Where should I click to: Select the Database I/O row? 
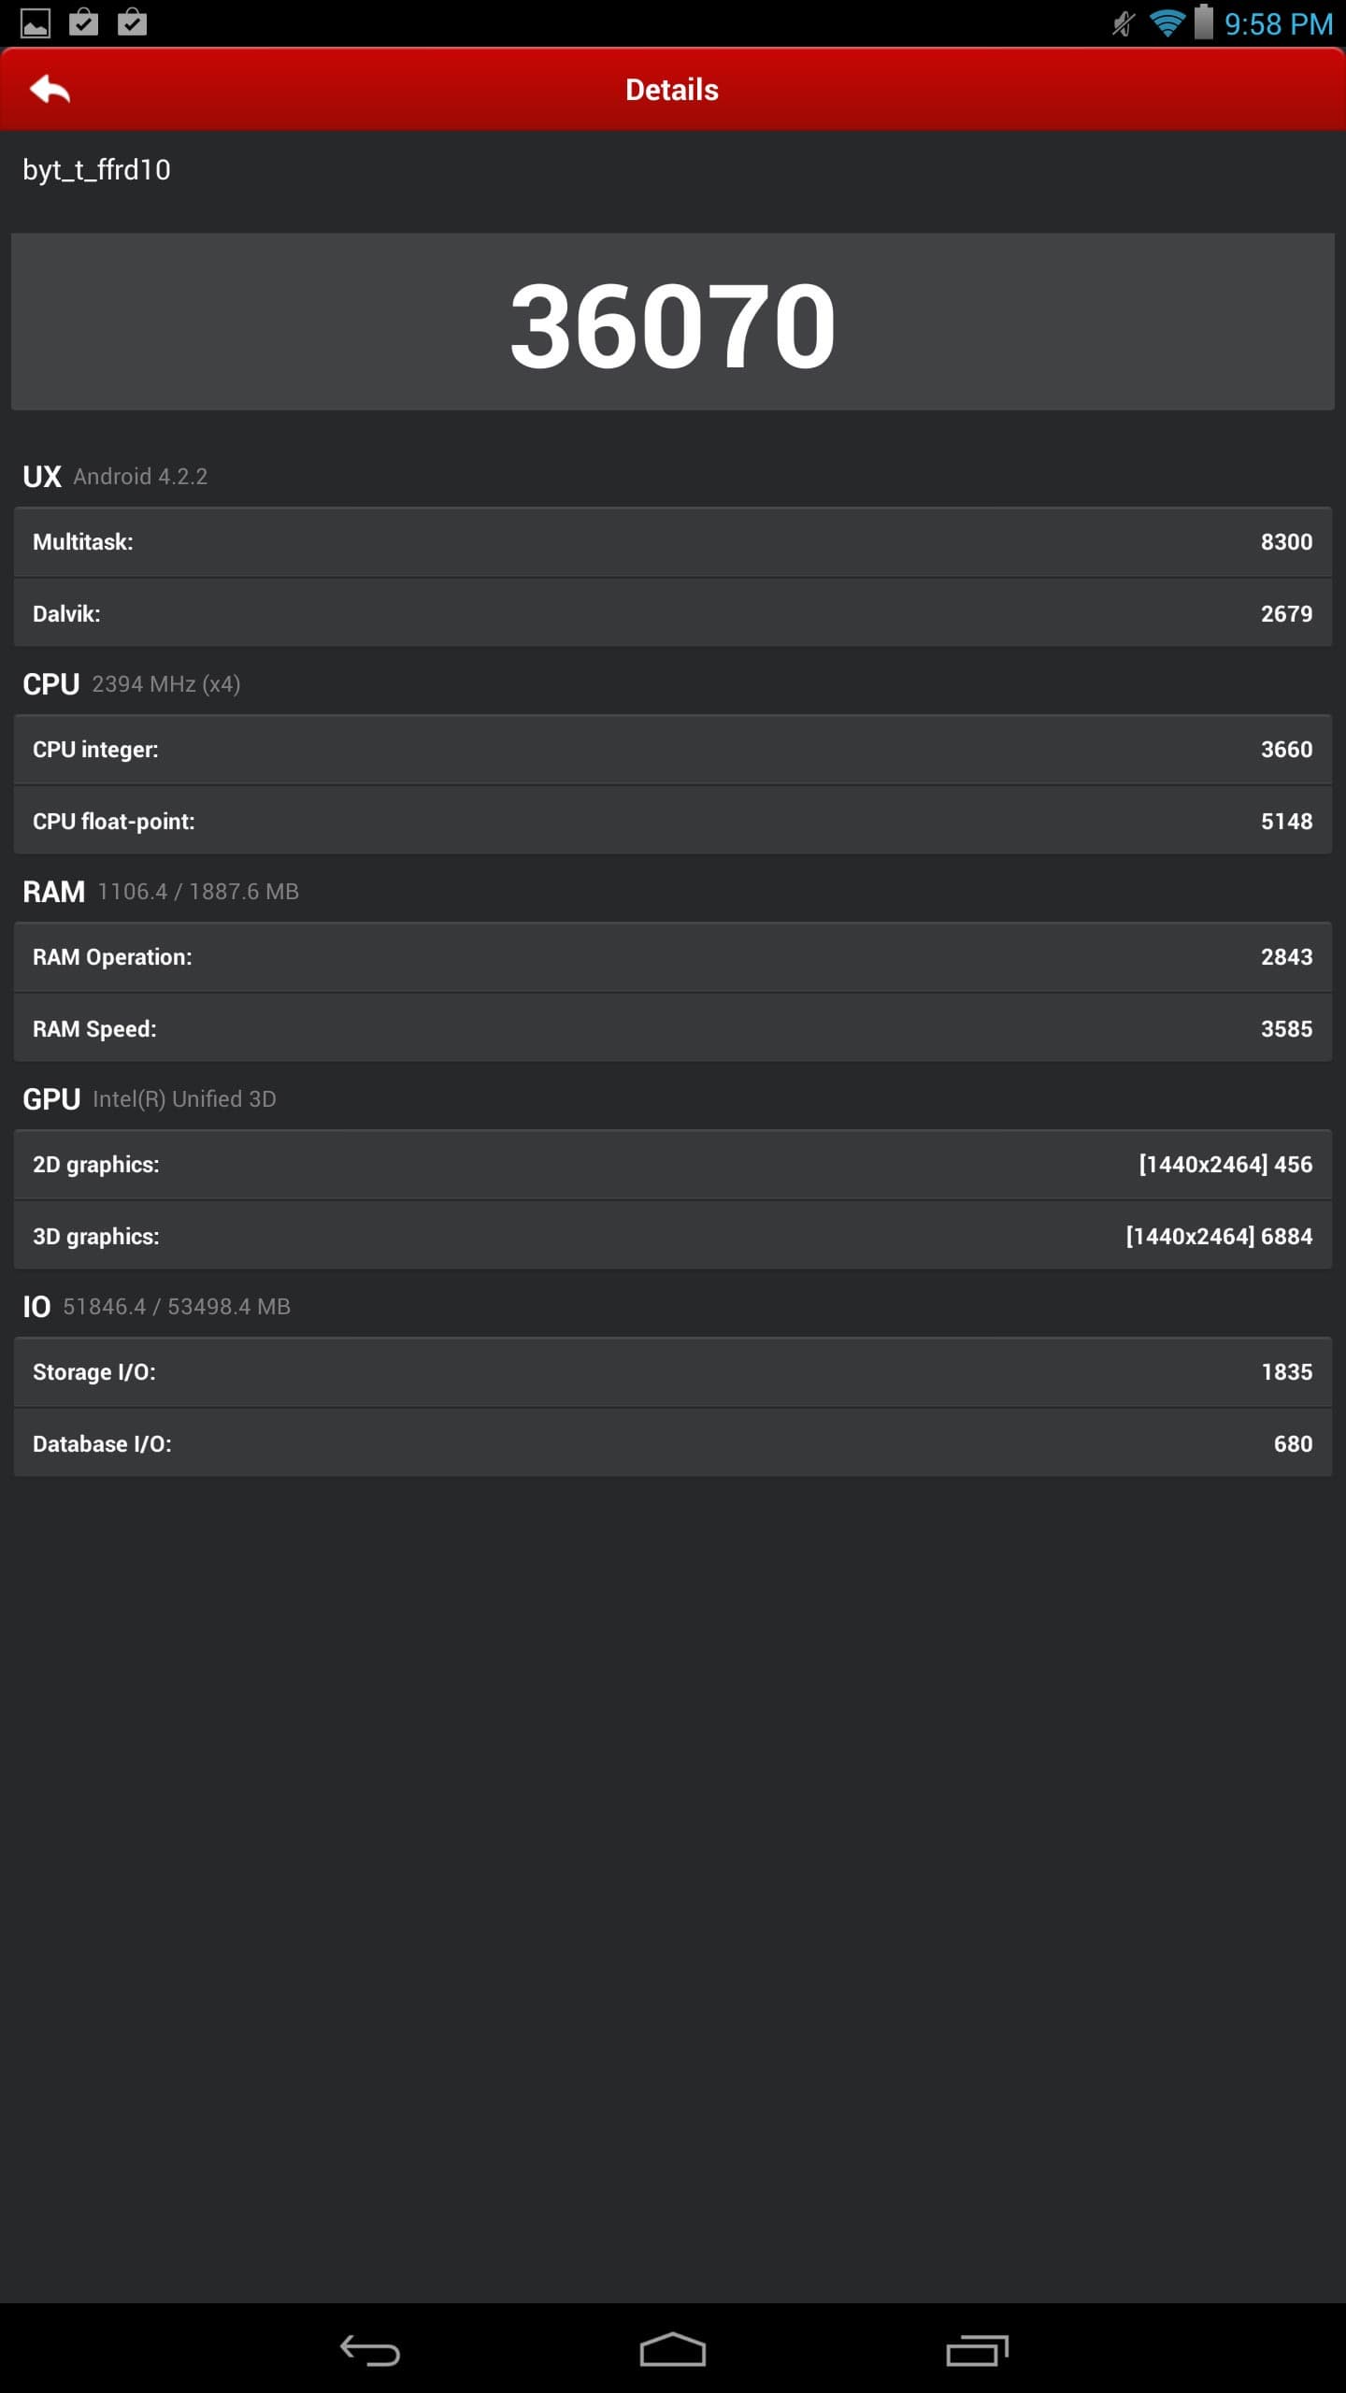click(x=673, y=1444)
